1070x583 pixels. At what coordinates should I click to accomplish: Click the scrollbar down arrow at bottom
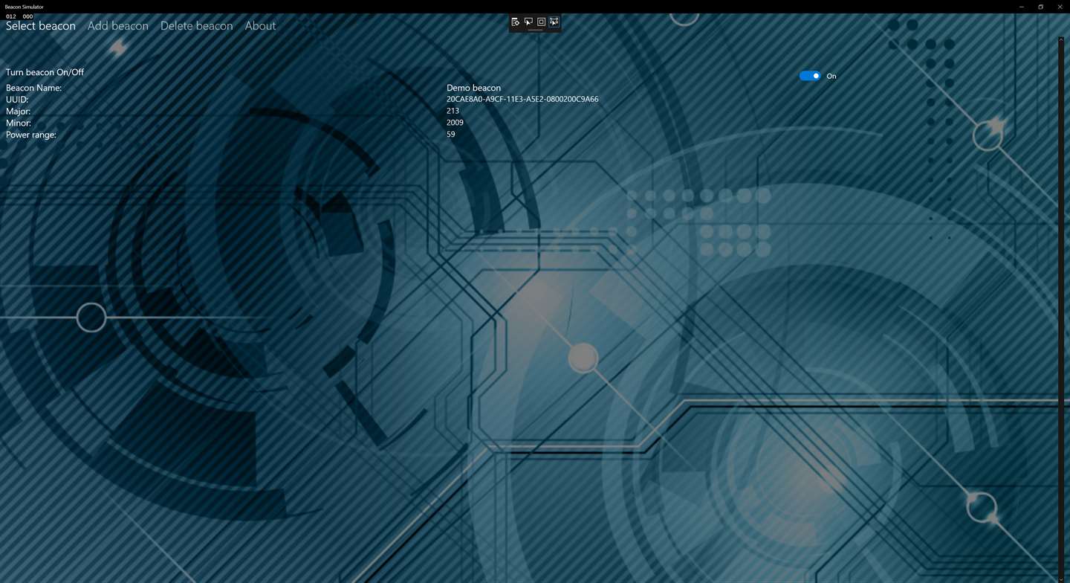point(1061,579)
